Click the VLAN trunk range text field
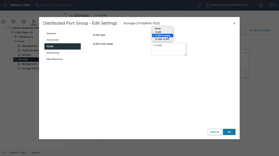Image resolution: width=279 pixels, height=156 pixels. [x=169, y=49]
